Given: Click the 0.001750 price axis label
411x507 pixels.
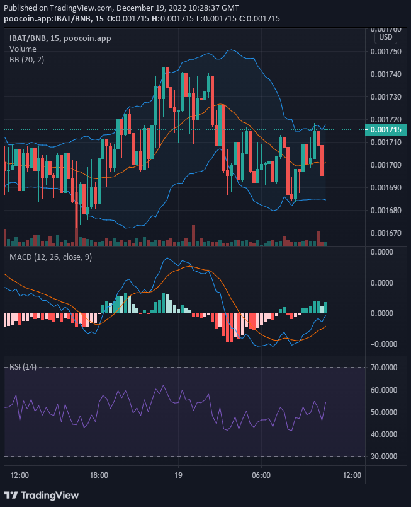Looking at the screenshot, I should [x=386, y=52].
